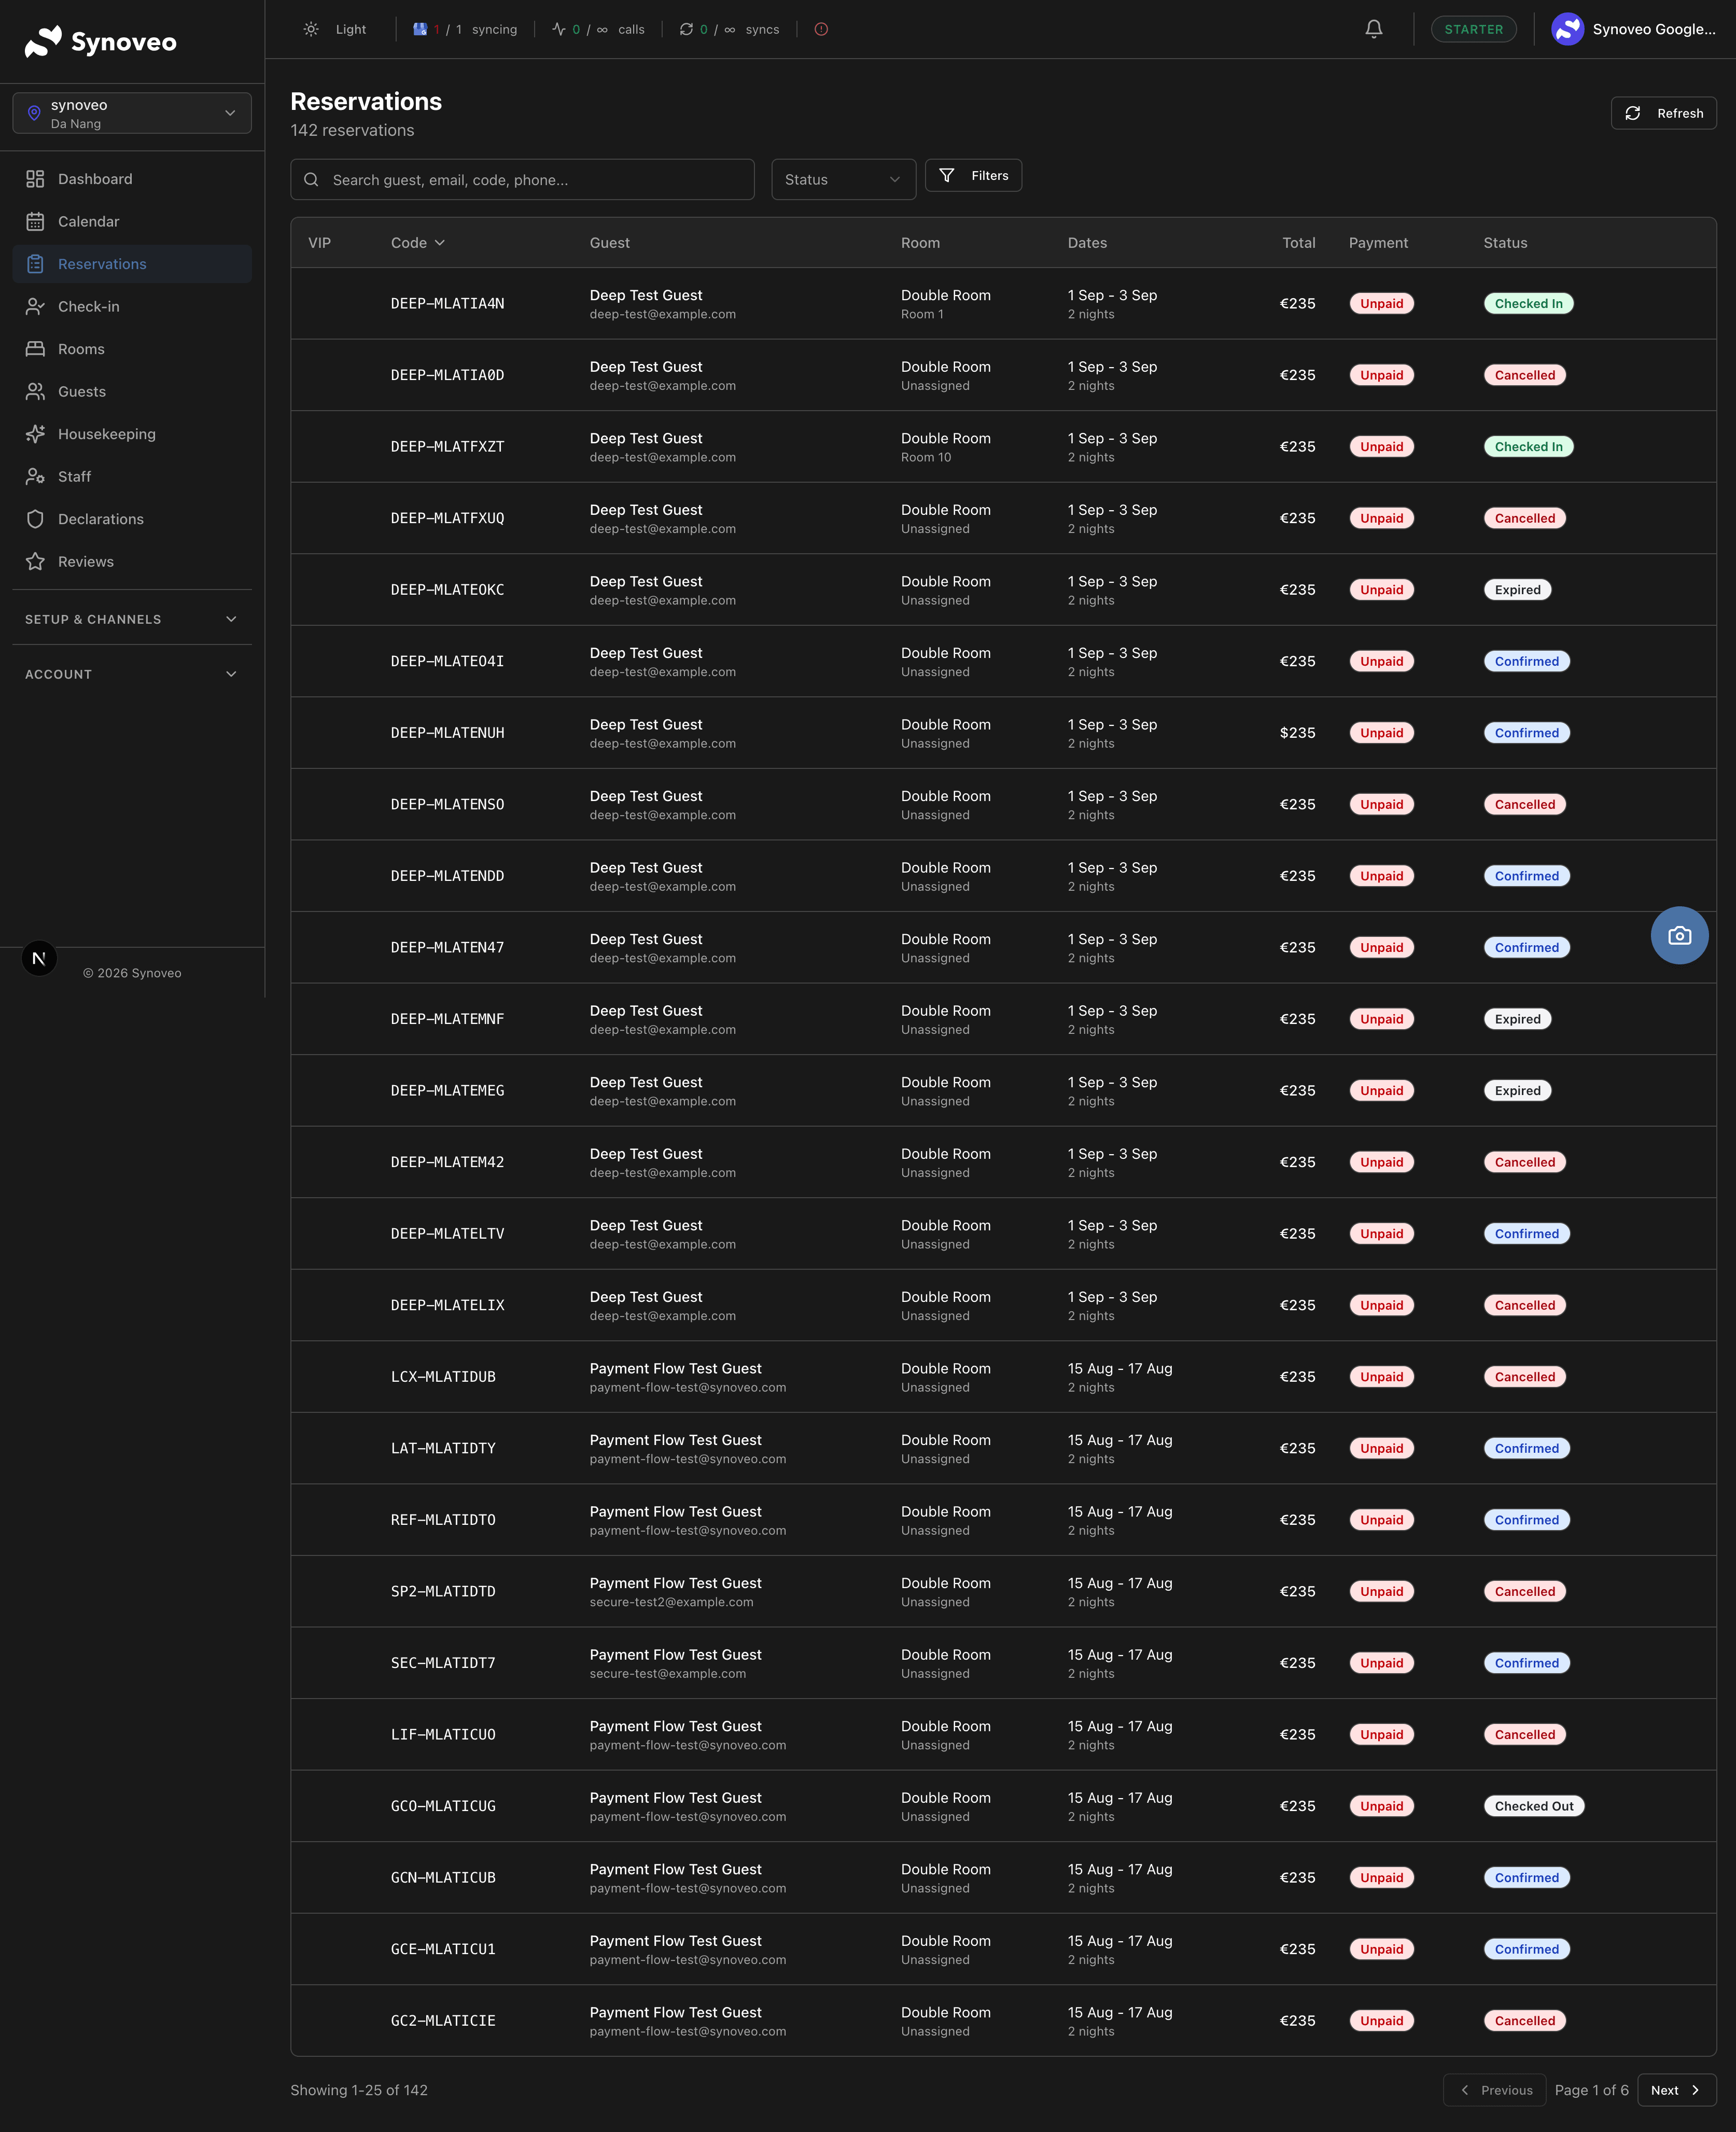Open Declarations shield item in sidebar
The height and width of the screenshot is (2132, 1736).
[x=100, y=519]
